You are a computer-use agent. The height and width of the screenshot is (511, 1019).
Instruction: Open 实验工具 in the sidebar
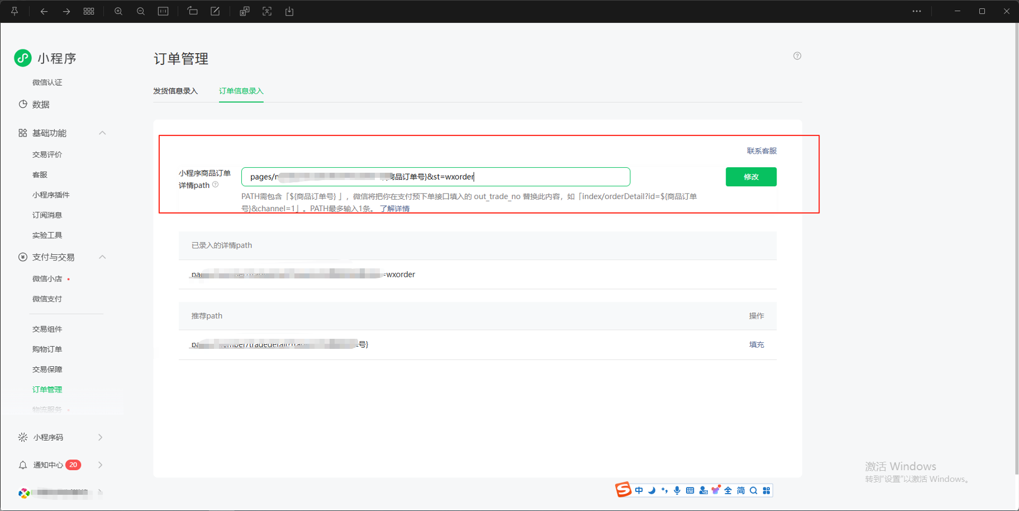47,235
